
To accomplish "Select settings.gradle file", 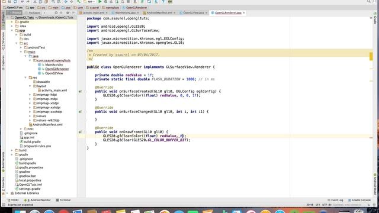I will pos(30,189).
